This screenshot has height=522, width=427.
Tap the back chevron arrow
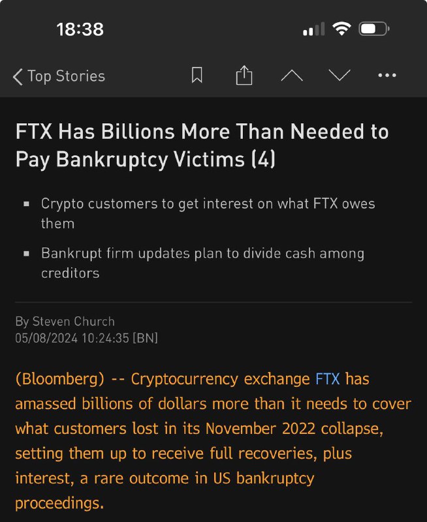pyautogui.click(x=18, y=76)
